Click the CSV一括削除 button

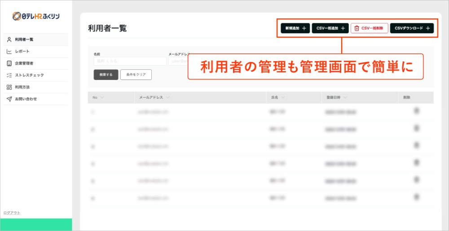[x=370, y=28]
